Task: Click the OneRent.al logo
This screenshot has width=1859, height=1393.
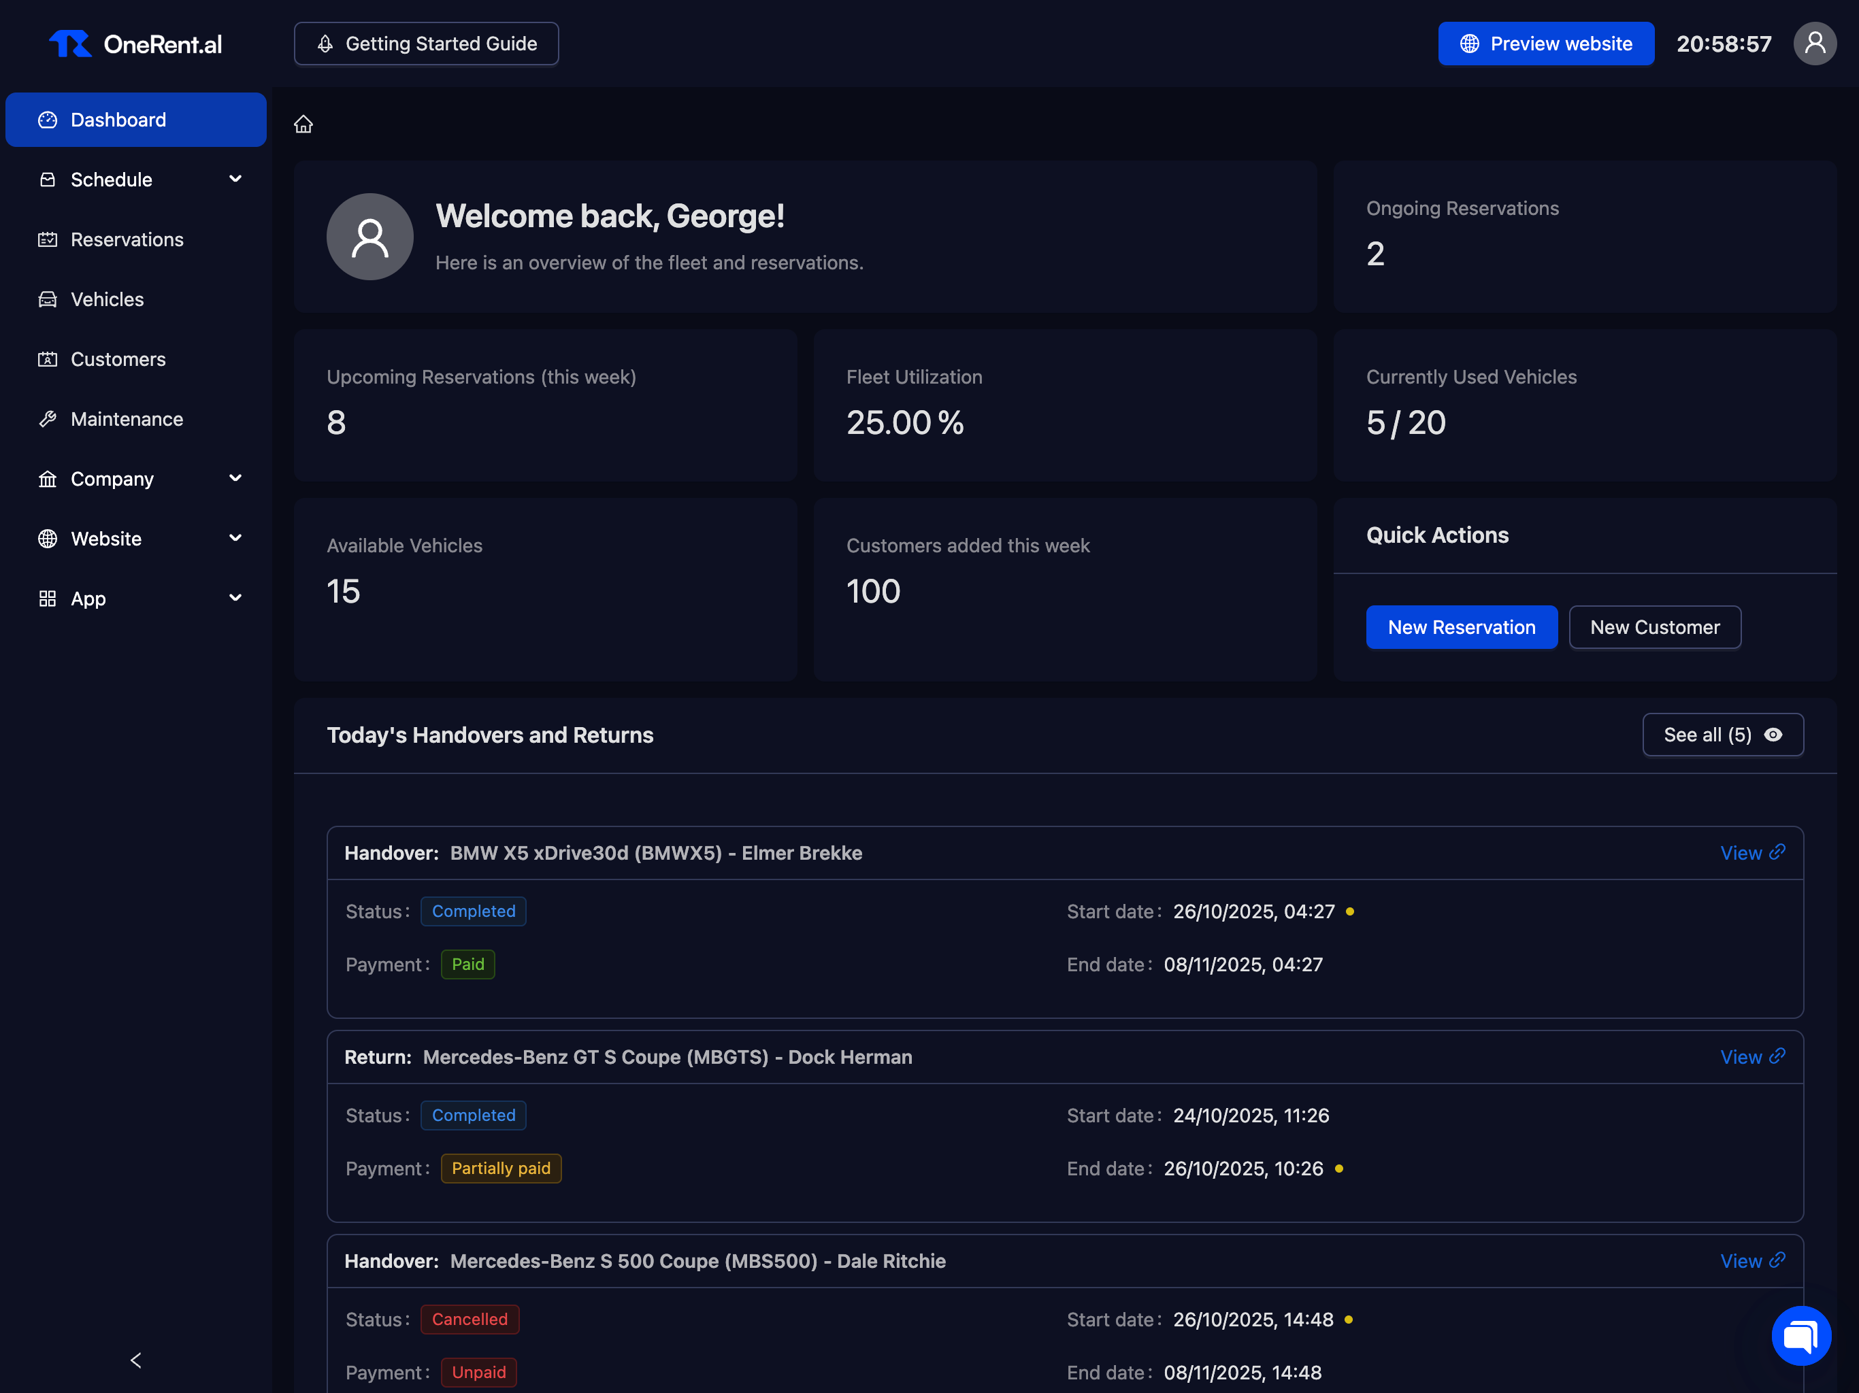Action: pyautogui.click(x=136, y=44)
